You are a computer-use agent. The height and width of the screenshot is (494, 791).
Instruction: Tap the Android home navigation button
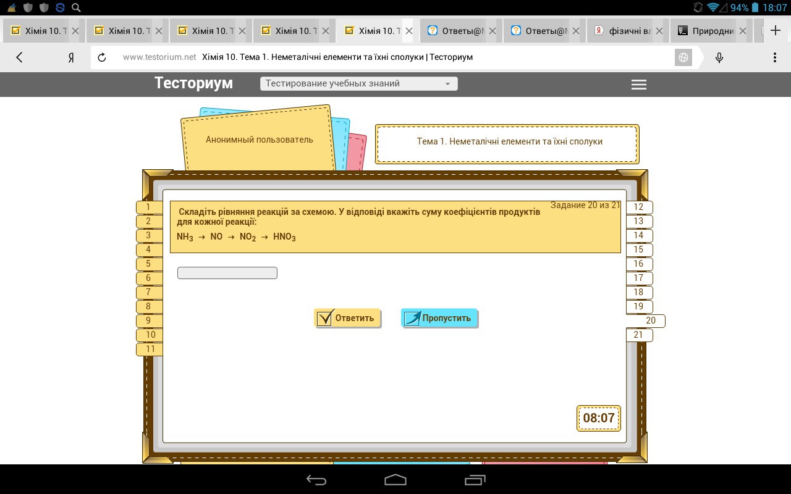(395, 480)
